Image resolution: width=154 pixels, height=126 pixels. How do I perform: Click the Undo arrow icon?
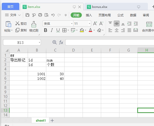tap(53, 15)
